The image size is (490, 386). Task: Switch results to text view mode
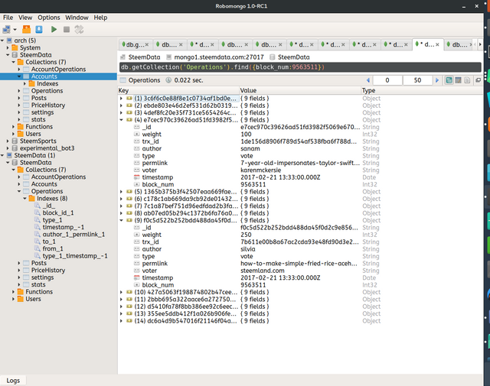tap(467, 80)
